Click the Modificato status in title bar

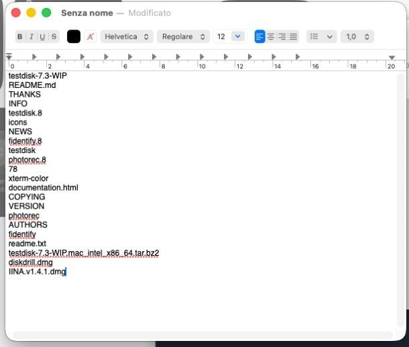[150, 13]
